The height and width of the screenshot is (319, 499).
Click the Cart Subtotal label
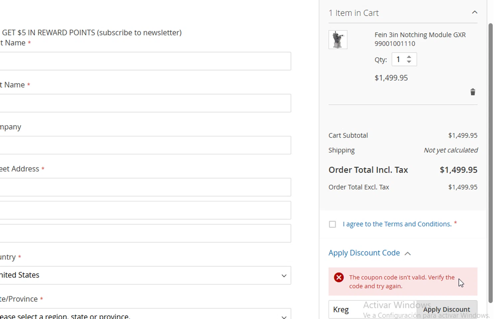[x=348, y=136]
